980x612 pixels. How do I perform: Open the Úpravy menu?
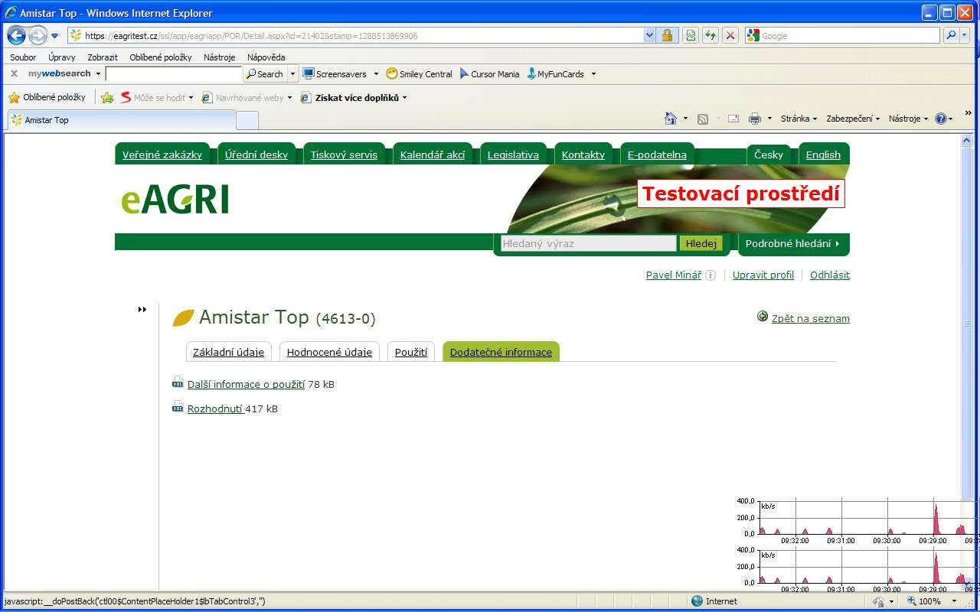(x=62, y=57)
